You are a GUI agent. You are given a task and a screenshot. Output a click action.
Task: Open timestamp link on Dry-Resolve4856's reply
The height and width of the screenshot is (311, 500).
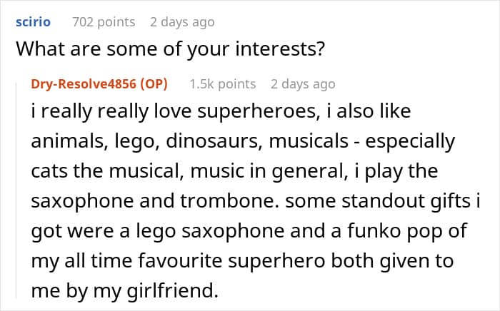[x=303, y=84]
